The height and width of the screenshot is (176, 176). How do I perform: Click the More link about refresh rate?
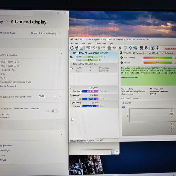29,97
